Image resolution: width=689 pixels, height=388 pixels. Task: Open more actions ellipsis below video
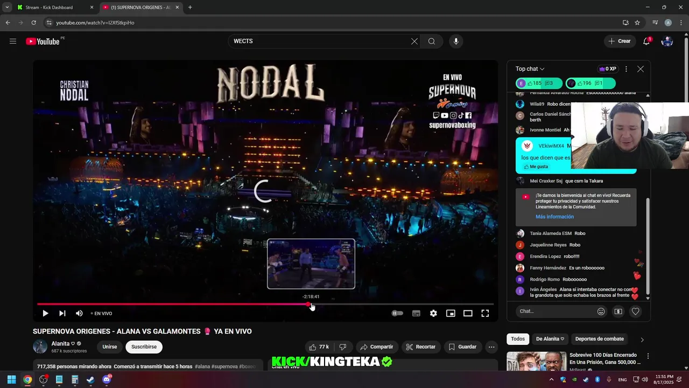coord(491,347)
